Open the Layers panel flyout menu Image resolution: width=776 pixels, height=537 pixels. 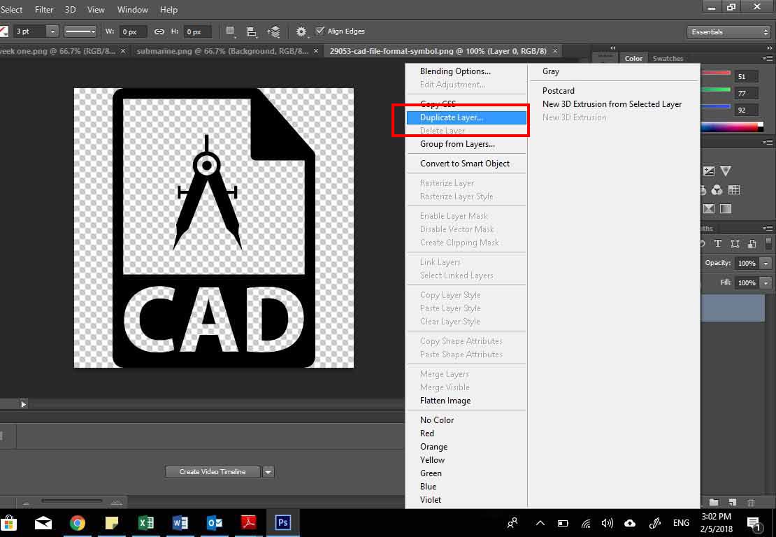pyautogui.click(x=767, y=228)
